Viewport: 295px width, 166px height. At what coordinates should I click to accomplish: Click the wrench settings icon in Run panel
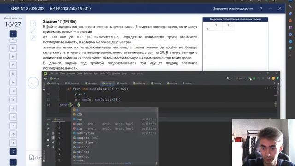[x=48, y=129]
